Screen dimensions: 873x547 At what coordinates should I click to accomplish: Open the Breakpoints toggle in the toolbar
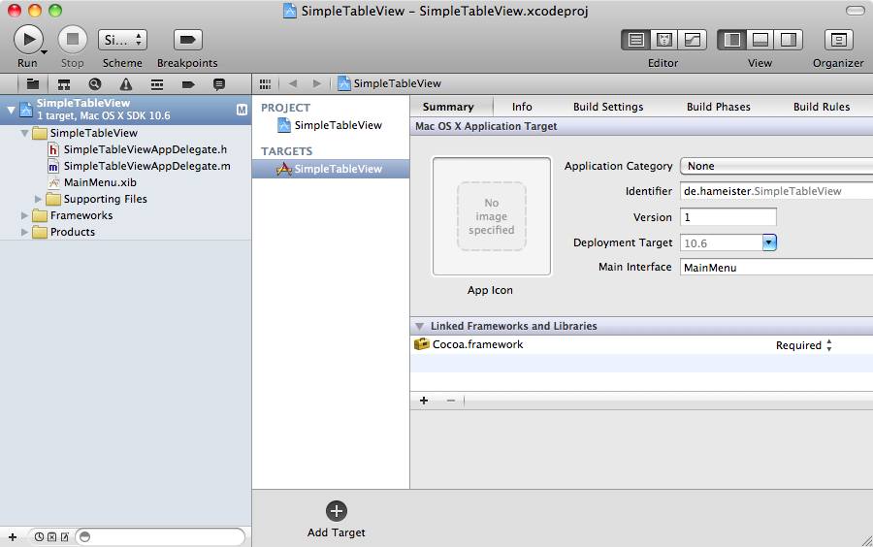[x=187, y=40]
